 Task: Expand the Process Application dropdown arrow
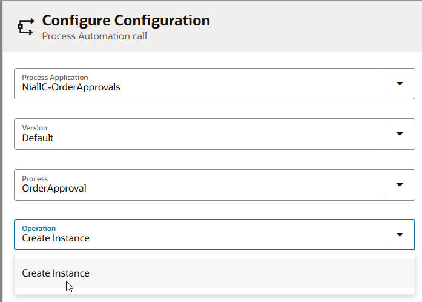[400, 84]
